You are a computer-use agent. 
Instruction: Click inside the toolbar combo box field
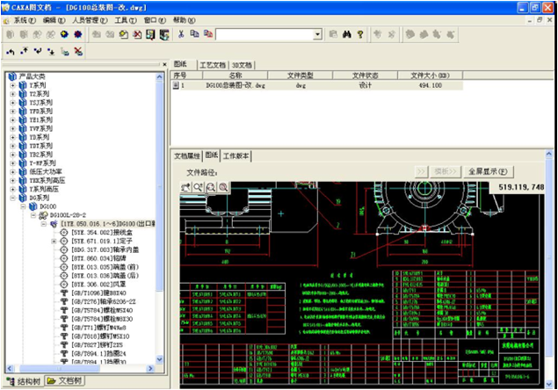pyautogui.click(x=265, y=34)
